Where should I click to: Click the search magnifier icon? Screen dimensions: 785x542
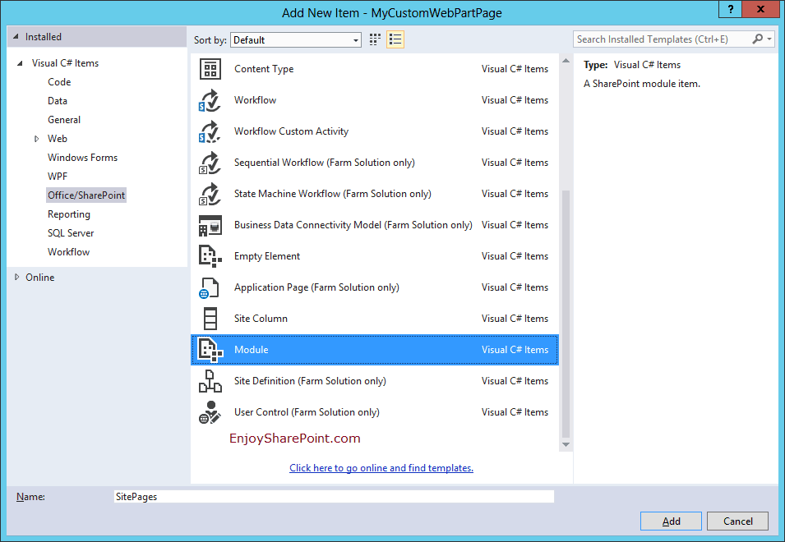pyautogui.click(x=758, y=39)
